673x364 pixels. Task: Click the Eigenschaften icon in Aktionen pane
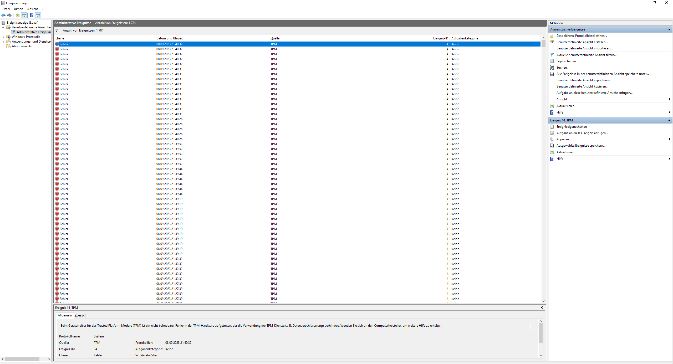click(x=552, y=61)
